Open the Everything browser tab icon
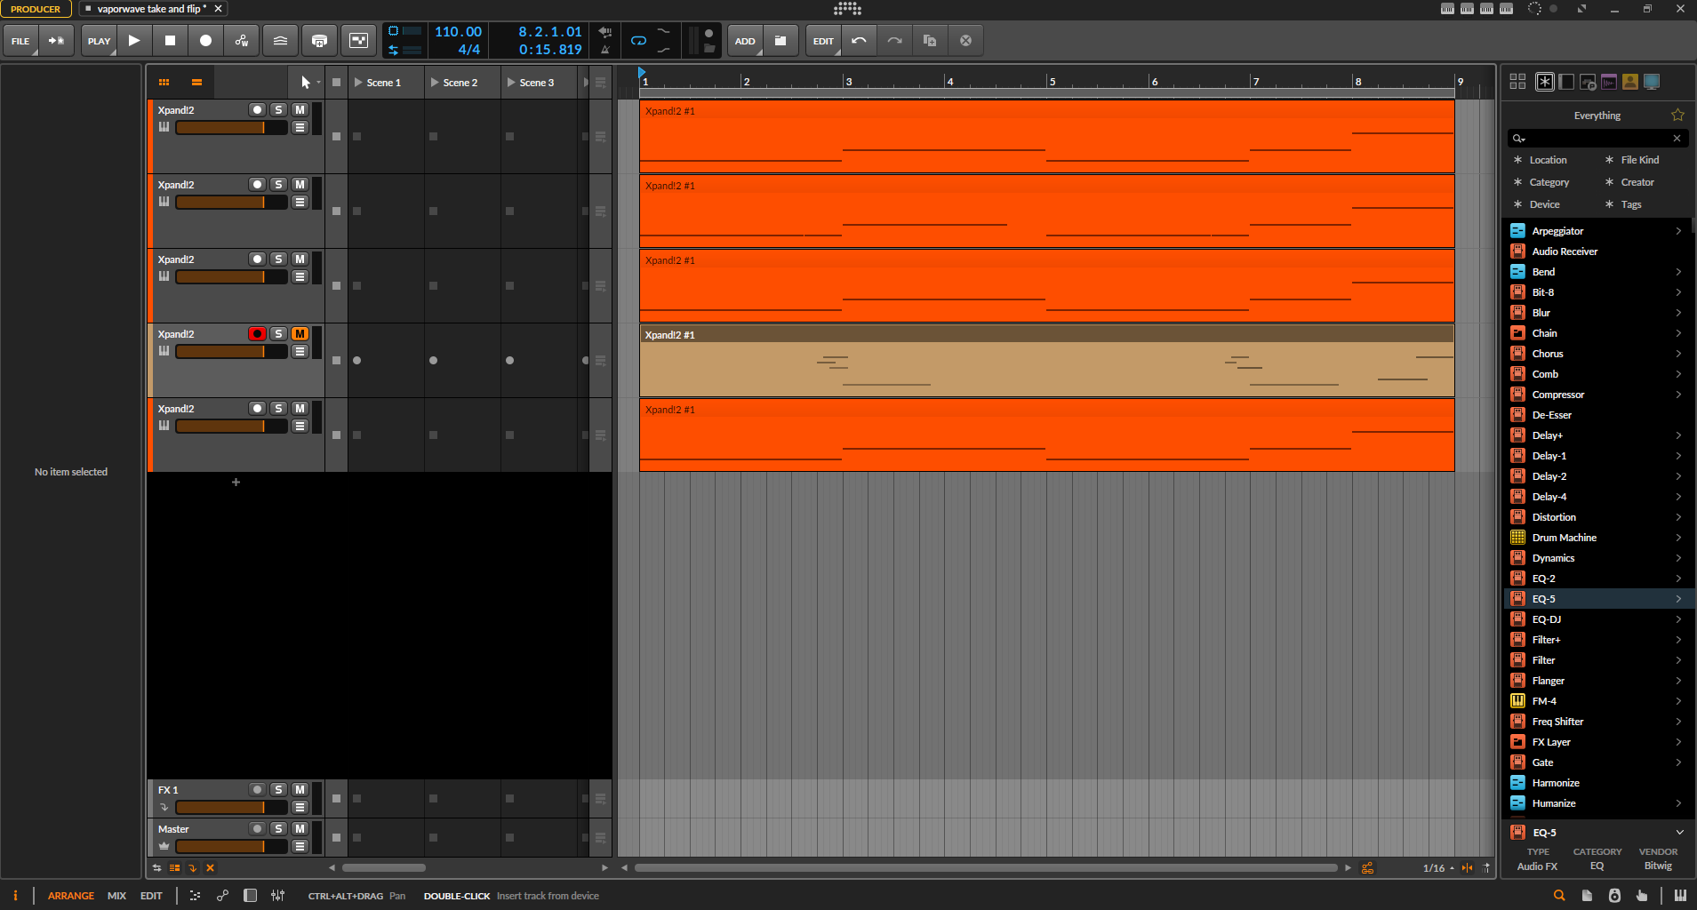1697x910 pixels. [x=1545, y=82]
